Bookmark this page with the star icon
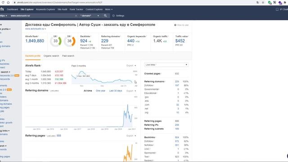Viewport: 288px width, 162px height. 263,3
